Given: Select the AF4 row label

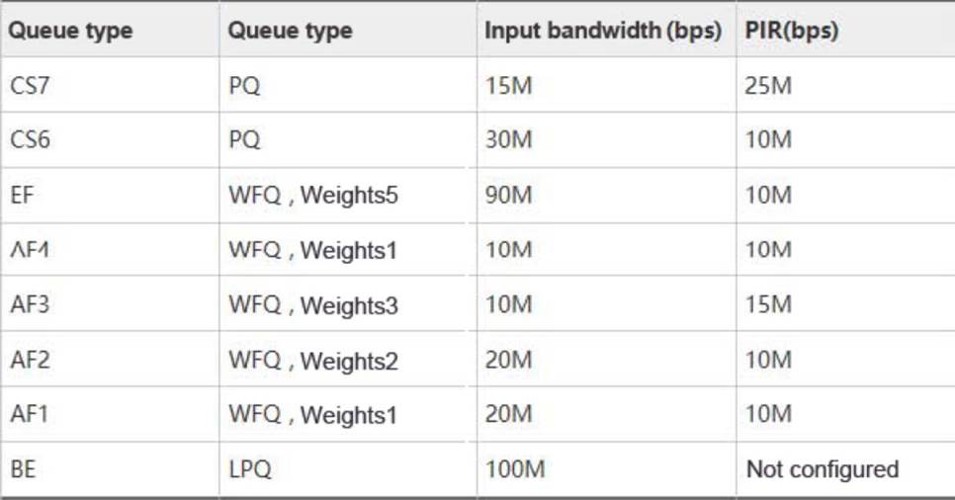Looking at the screenshot, I should (x=29, y=251).
